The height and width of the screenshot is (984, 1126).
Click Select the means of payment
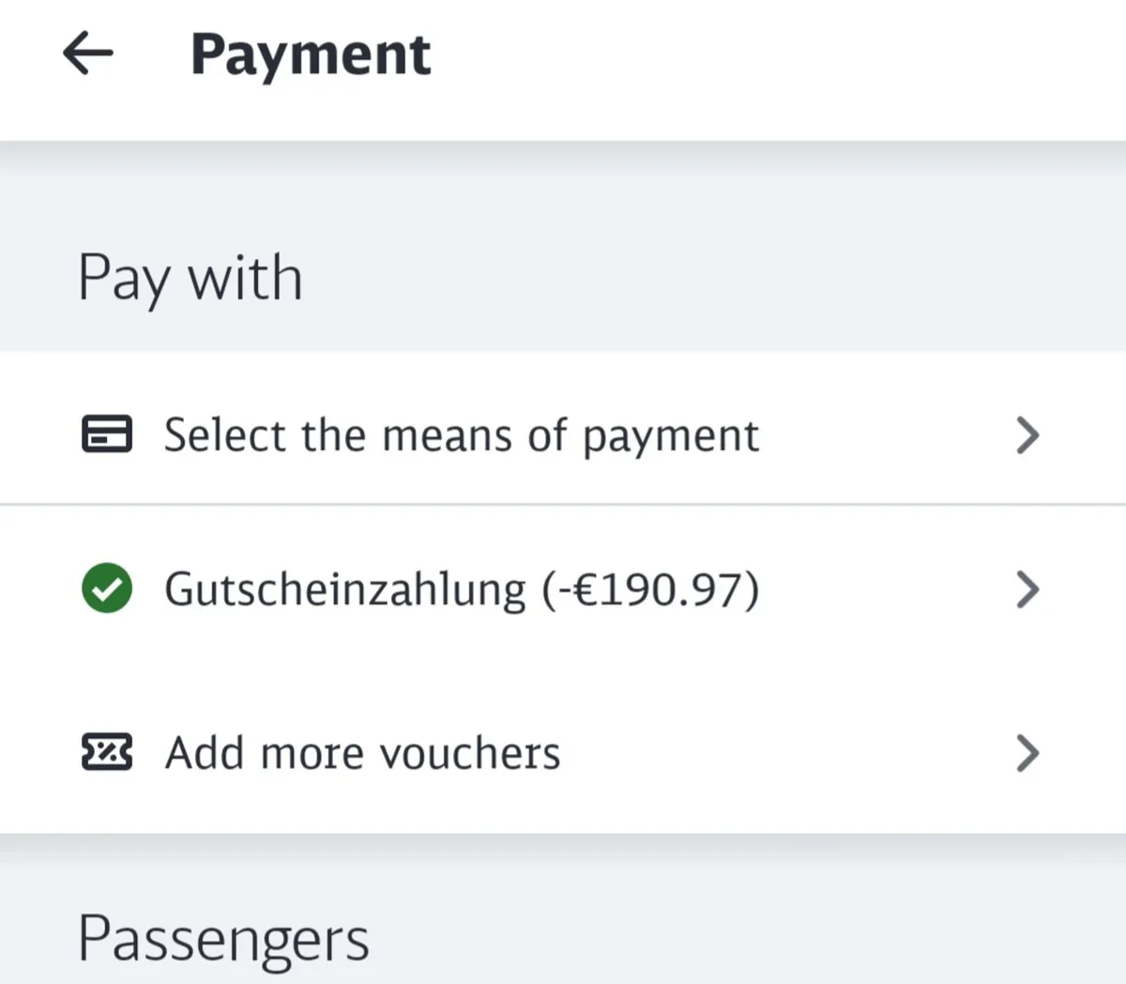click(x=461, y=434)
